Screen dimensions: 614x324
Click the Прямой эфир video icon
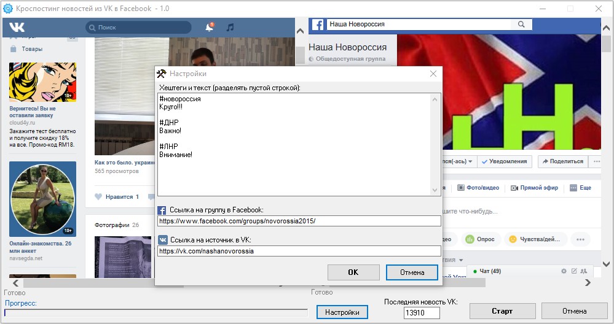[x=514, y=188]
